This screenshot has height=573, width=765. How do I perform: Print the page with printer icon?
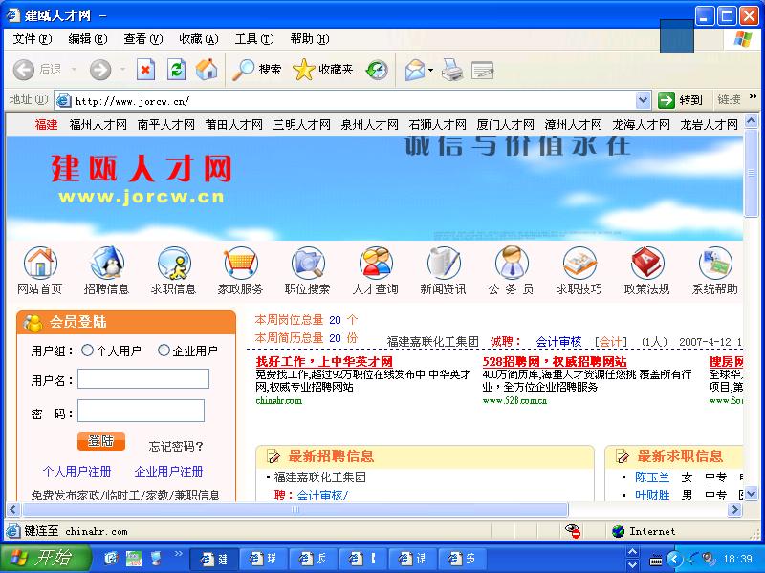pyautogui.click(x=452, y=70)
